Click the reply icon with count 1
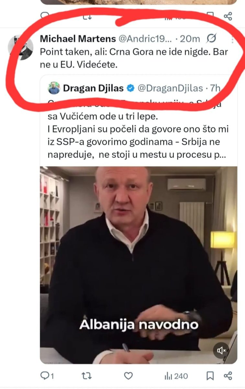The height and width of the screenshot is (389, 245). pyautogui.click(x=47, y=376)
